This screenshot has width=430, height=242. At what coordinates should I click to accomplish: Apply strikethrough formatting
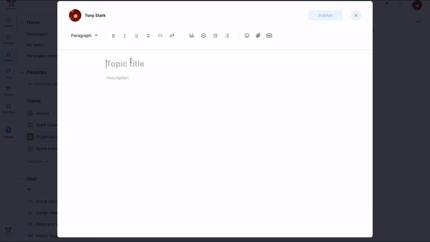click(148, 35)
